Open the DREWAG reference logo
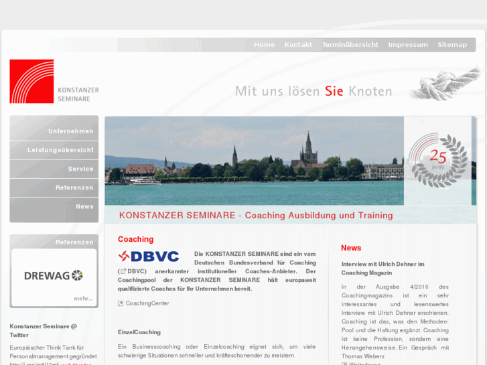The height and width of the screenshot is (365, 487). (x=54, y=275)
